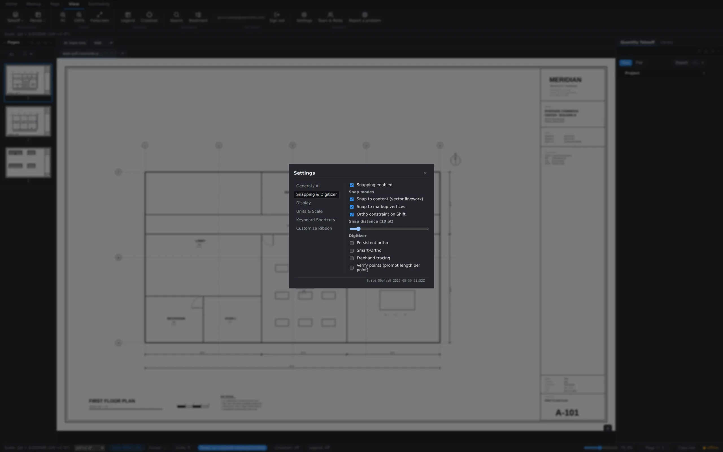
Task: Select the page 1 thumbnail
Action: pos(28,81)
